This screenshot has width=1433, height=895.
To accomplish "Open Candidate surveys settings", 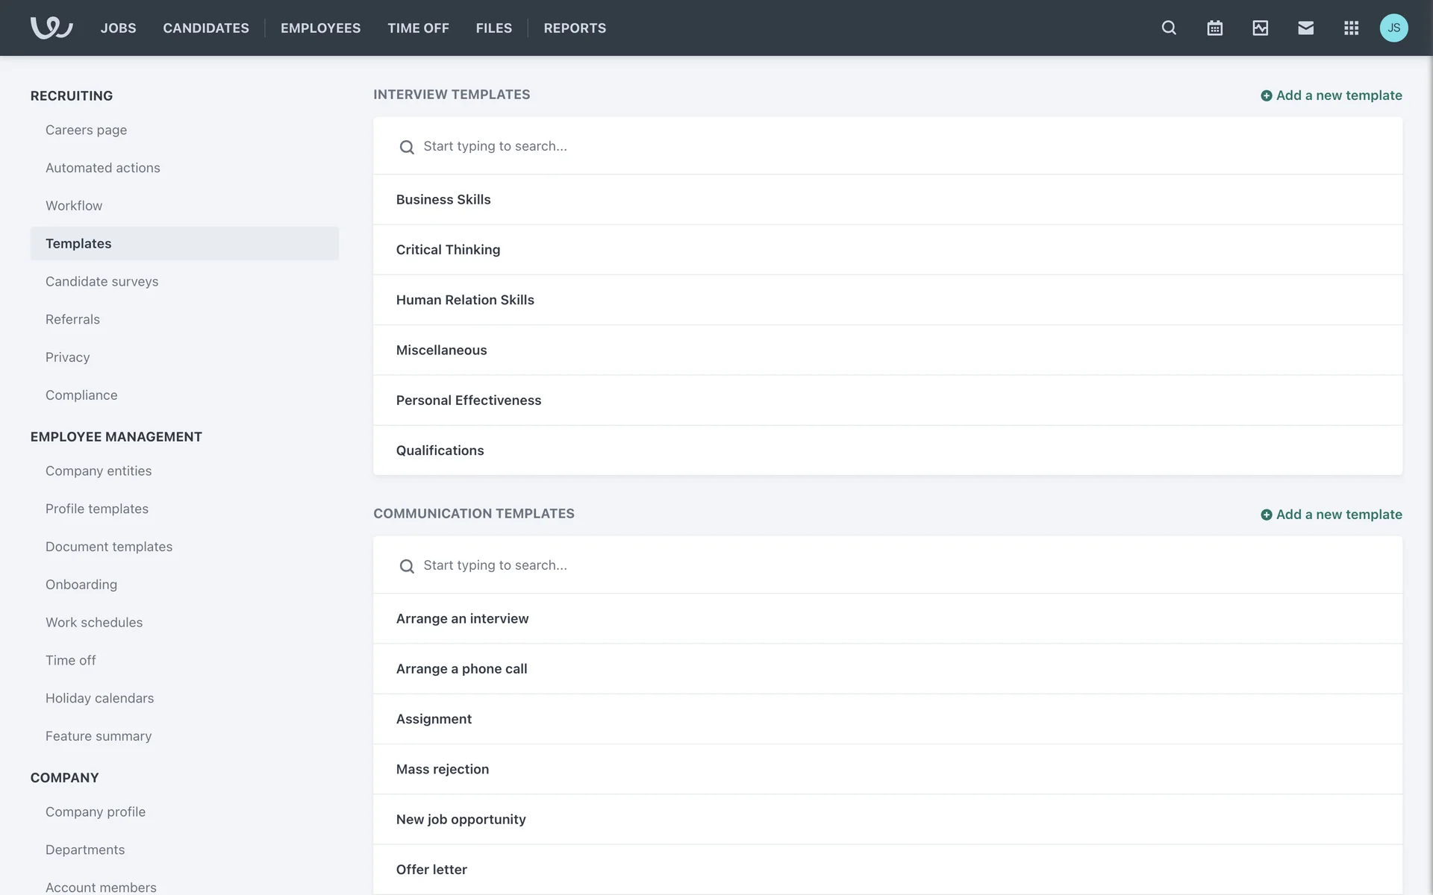I will point(102,281).
